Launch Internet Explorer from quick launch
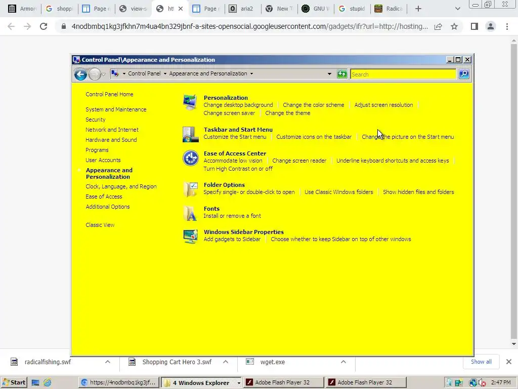This screenshot has height=389, width=518. click(47, 383)
